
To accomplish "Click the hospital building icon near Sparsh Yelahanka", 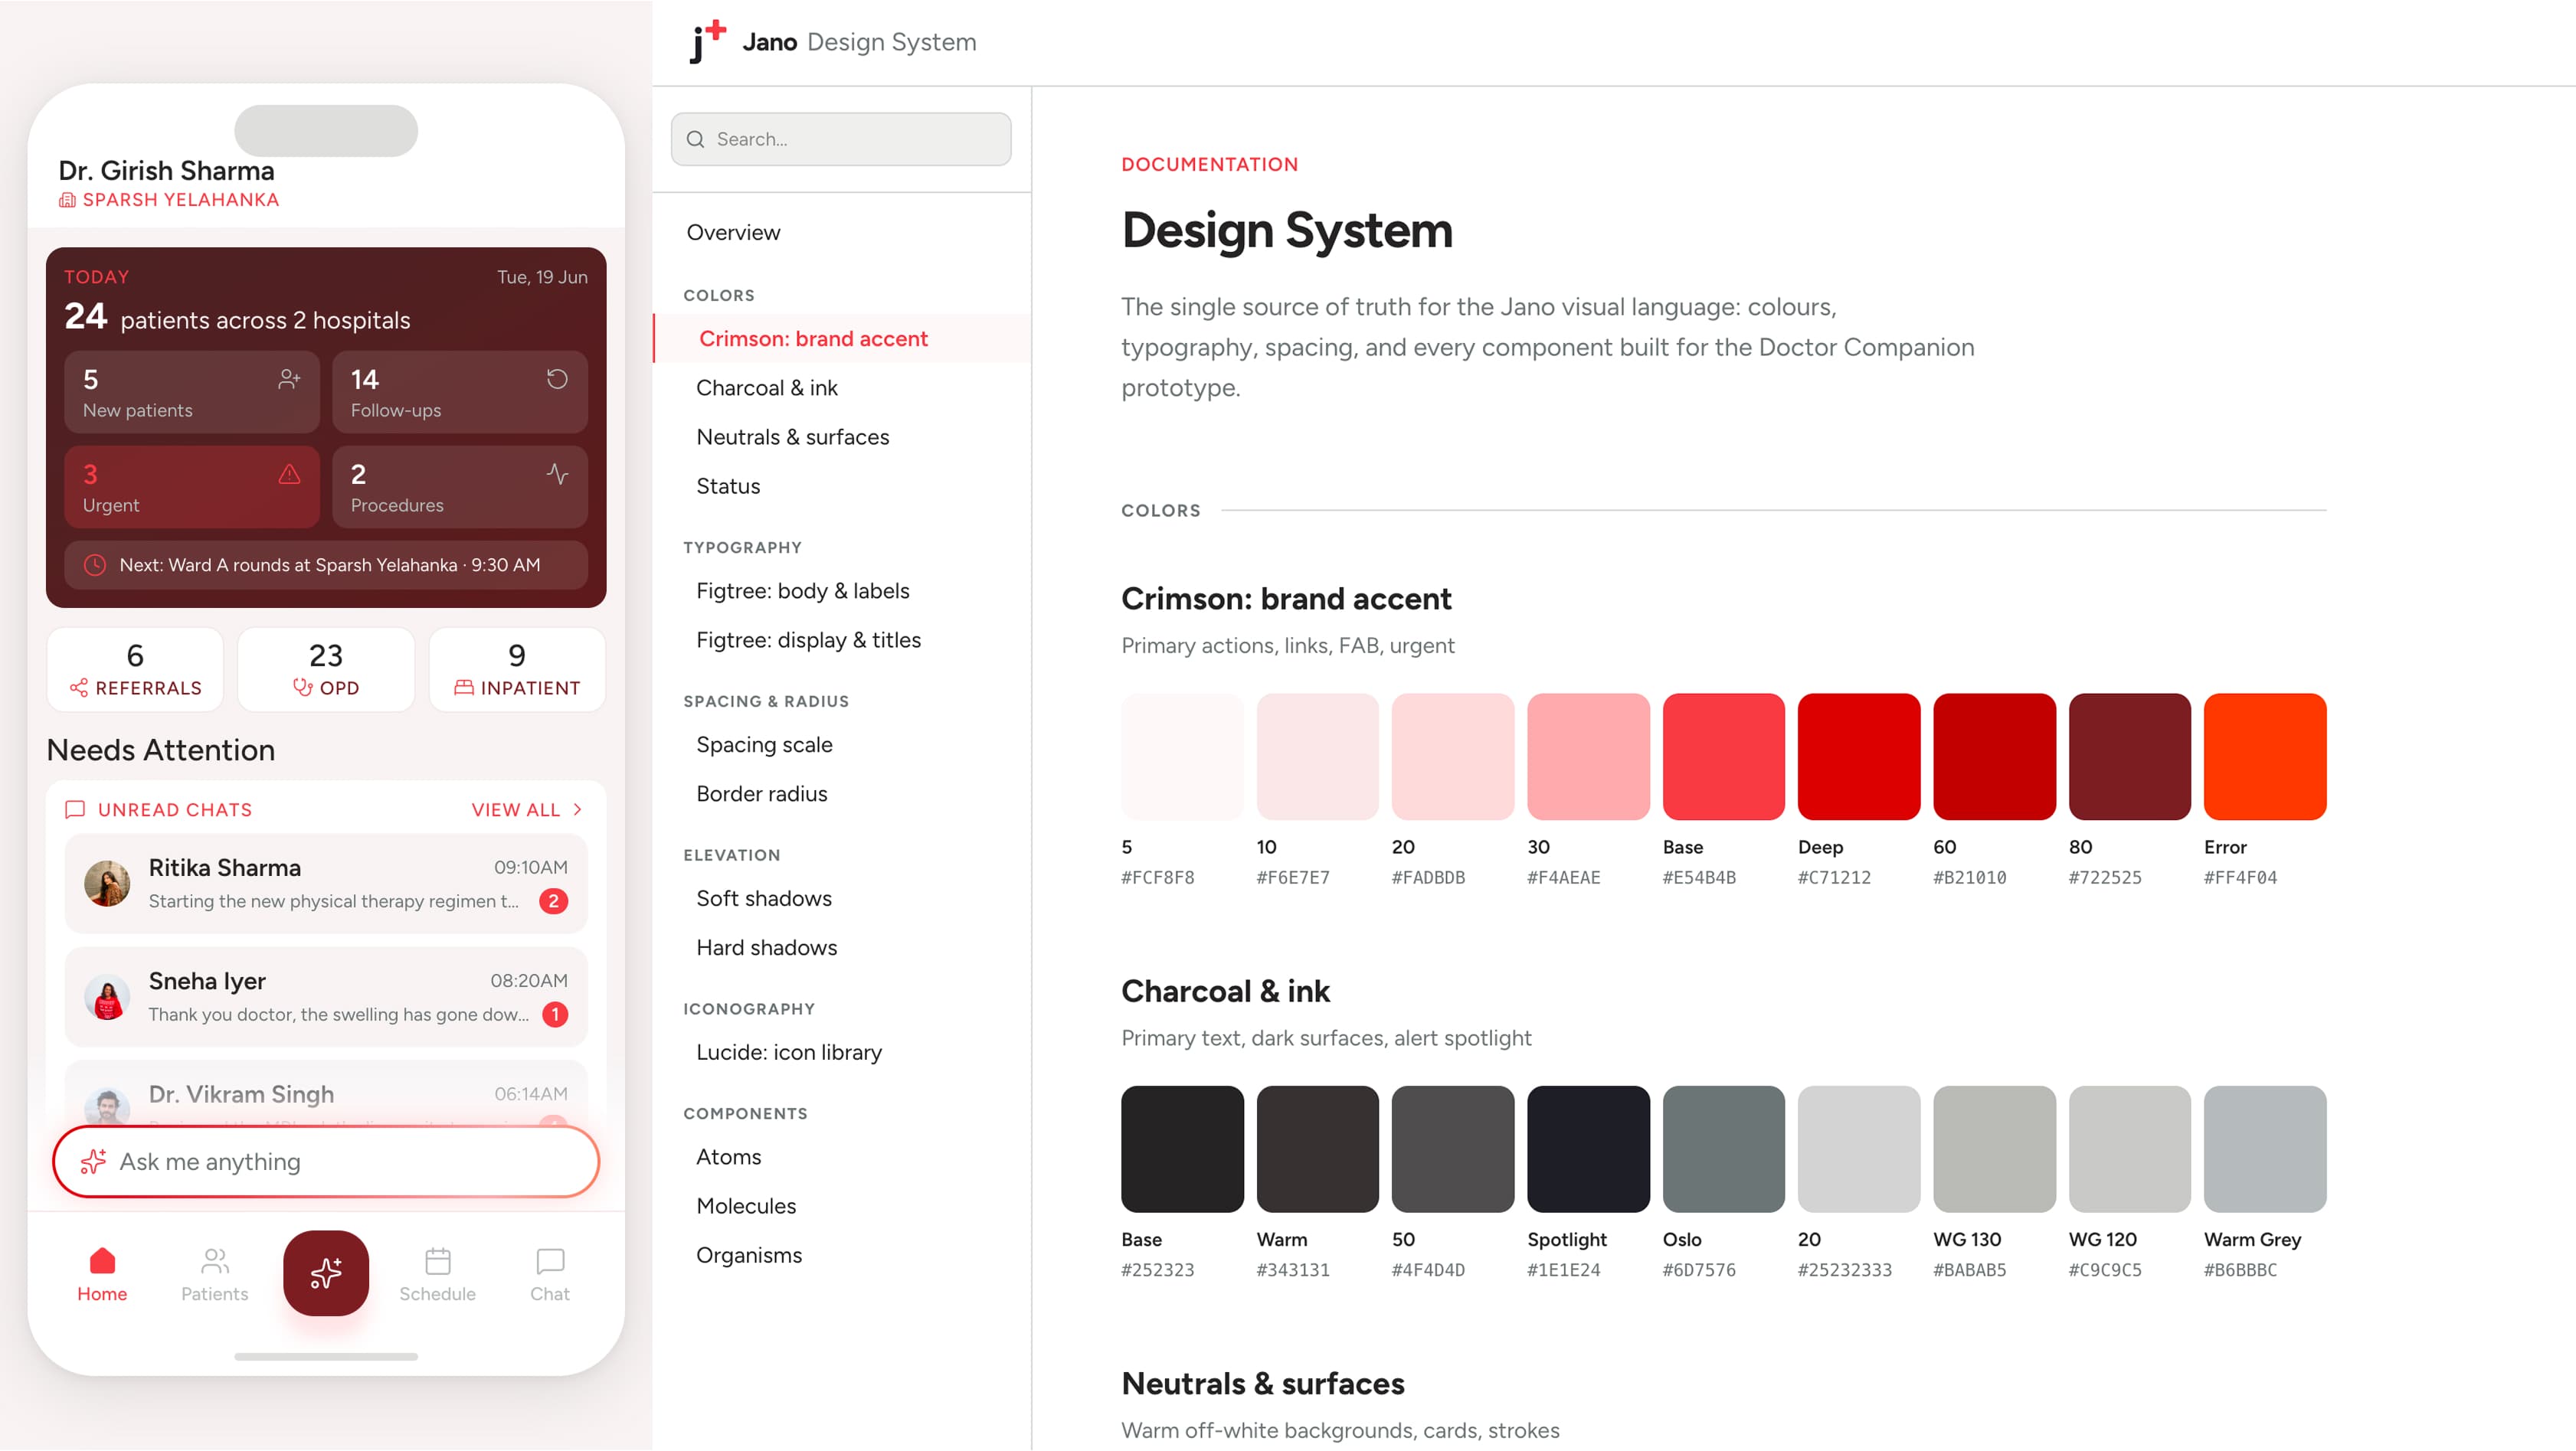I will click(x=67, y=200).
